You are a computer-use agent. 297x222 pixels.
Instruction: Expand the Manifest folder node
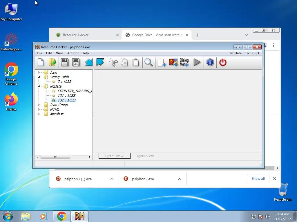[39, 114]
